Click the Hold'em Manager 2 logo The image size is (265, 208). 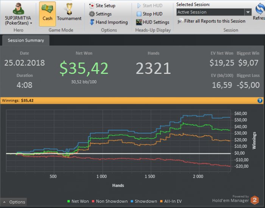255,200
